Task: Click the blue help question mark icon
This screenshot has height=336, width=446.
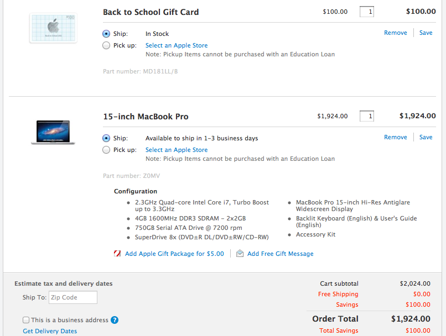Action: point(115,320)
